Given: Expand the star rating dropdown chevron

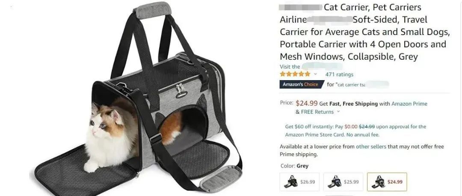Looking at the screenshot, I should tap(315, 74).
